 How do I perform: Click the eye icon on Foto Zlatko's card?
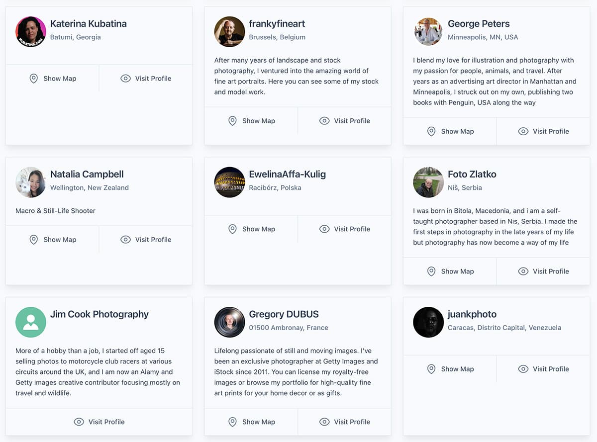point(523,271)
